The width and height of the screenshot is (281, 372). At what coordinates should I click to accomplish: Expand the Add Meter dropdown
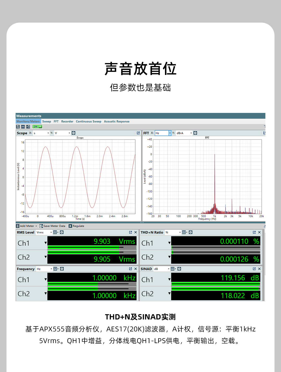coord(36,226)
